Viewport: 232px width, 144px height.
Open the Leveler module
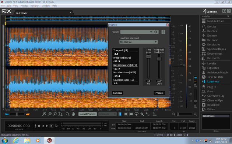click(x=209, y=63)
